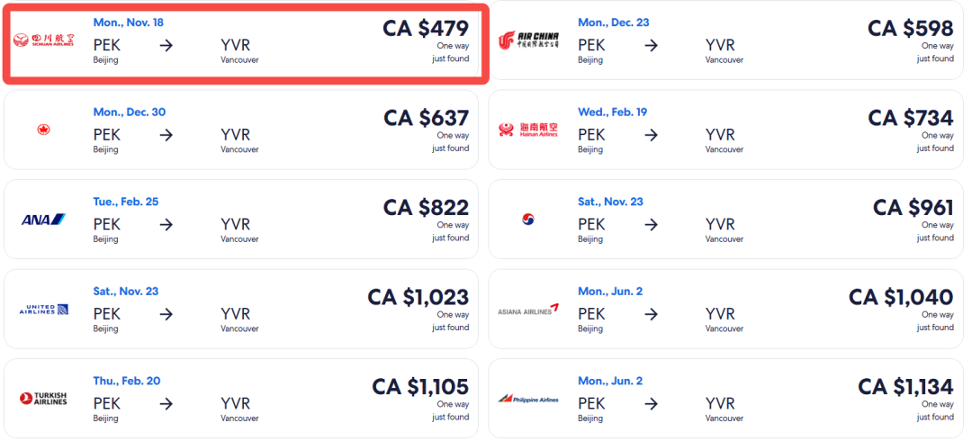The height and width of the screenshot is (441, 972).
Task: Click the arrow in the CA $1,040 card
Action: [651, 313]
